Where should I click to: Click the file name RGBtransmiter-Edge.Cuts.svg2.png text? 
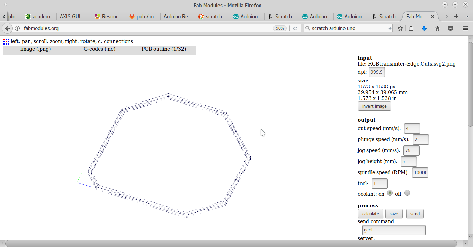(x=412, y=64)
